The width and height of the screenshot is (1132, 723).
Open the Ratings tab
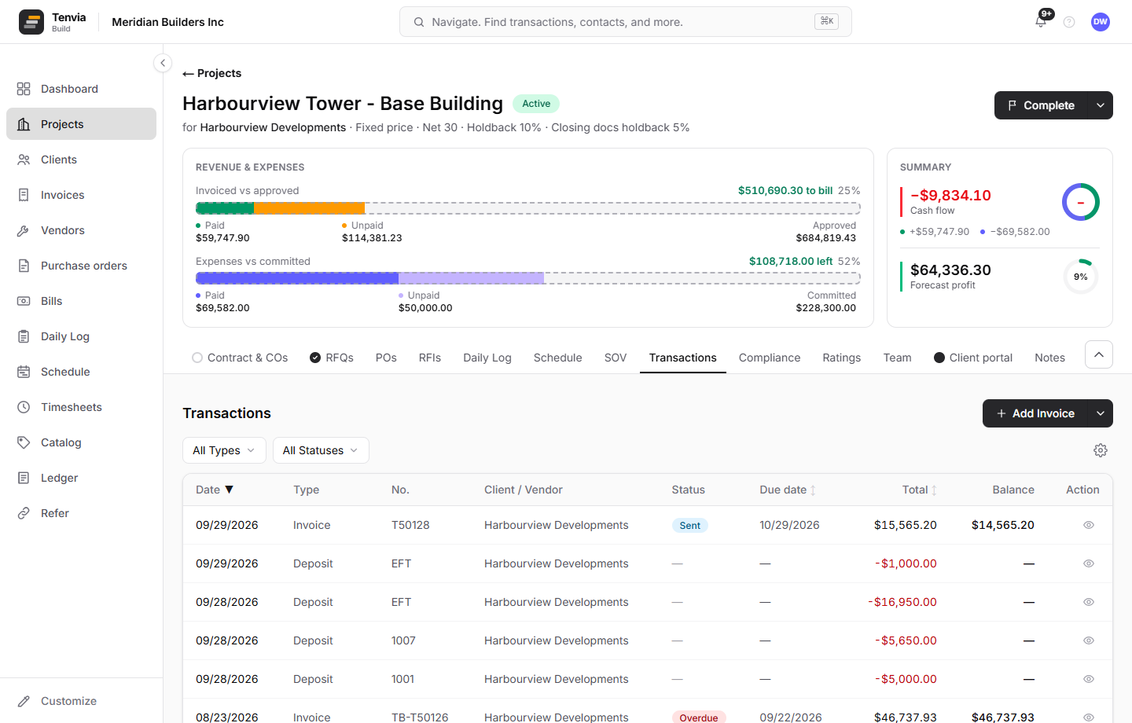tap(842, 358)
